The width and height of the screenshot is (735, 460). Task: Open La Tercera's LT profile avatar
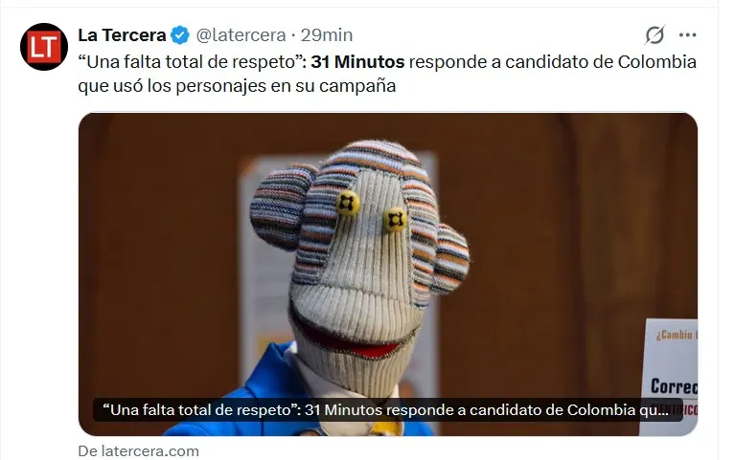(x=43, y=47)
